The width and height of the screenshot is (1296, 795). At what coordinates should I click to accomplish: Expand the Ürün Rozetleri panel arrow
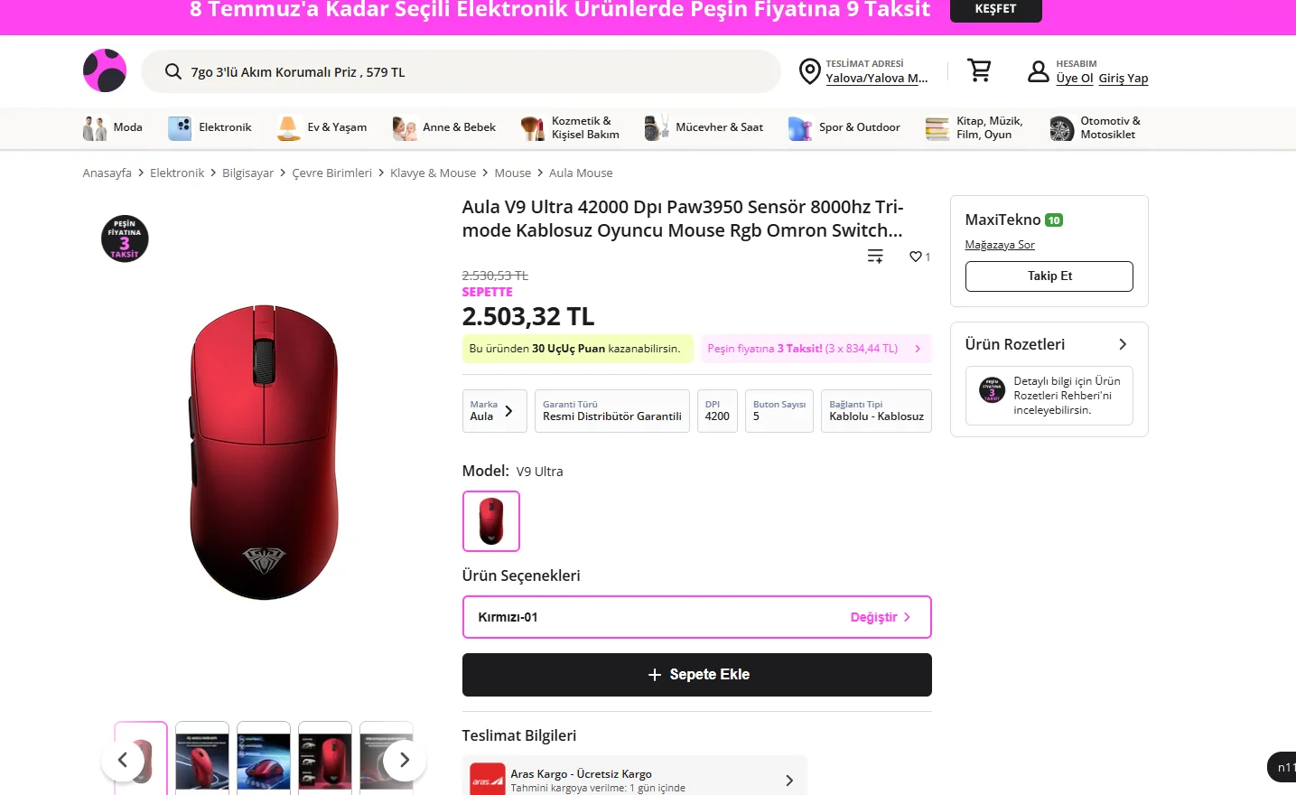coord(1123,344)
